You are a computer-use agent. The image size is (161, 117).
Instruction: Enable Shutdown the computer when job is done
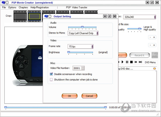click(x=51, y=80)
